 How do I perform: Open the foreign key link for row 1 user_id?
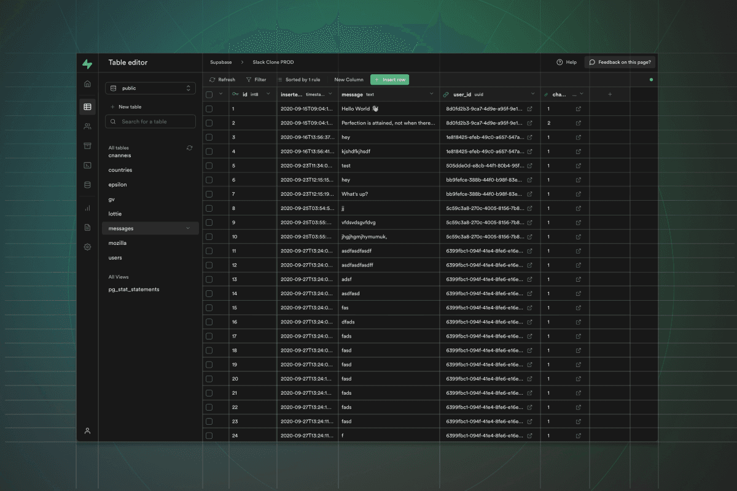[x=529, y=109]
